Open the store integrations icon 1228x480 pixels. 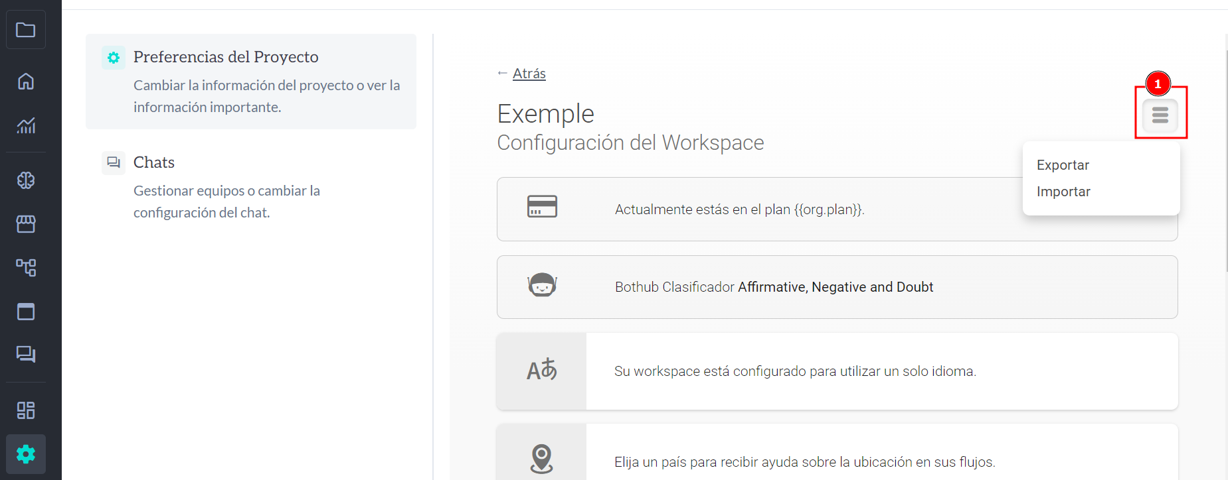26,224
